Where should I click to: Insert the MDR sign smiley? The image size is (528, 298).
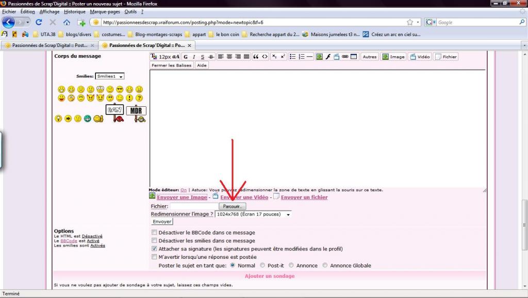pos(136,114)
